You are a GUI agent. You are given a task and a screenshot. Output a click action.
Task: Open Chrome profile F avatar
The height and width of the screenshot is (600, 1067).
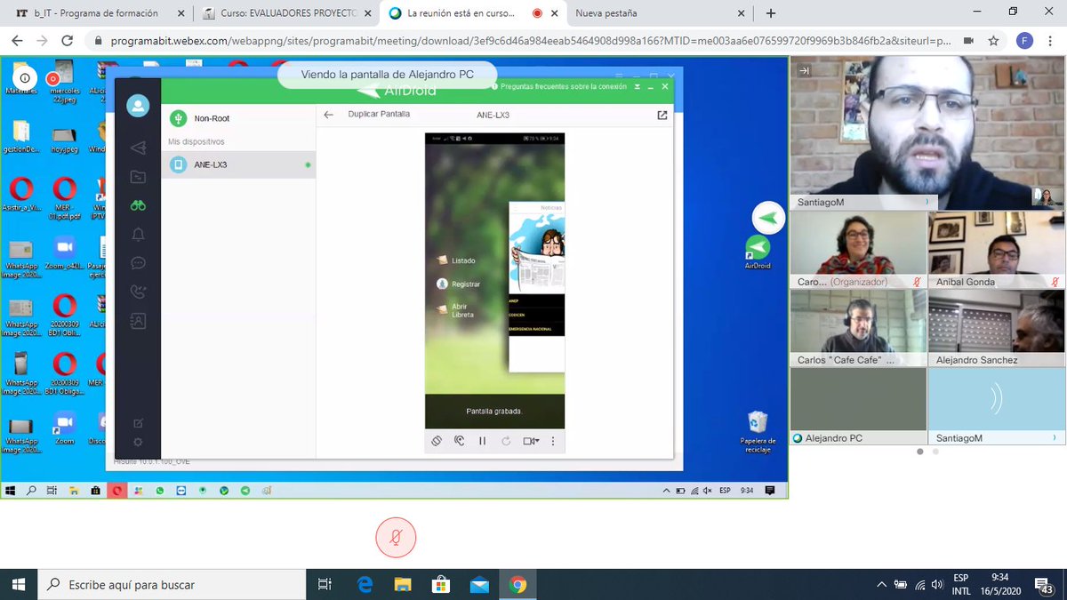[1024, 41]
